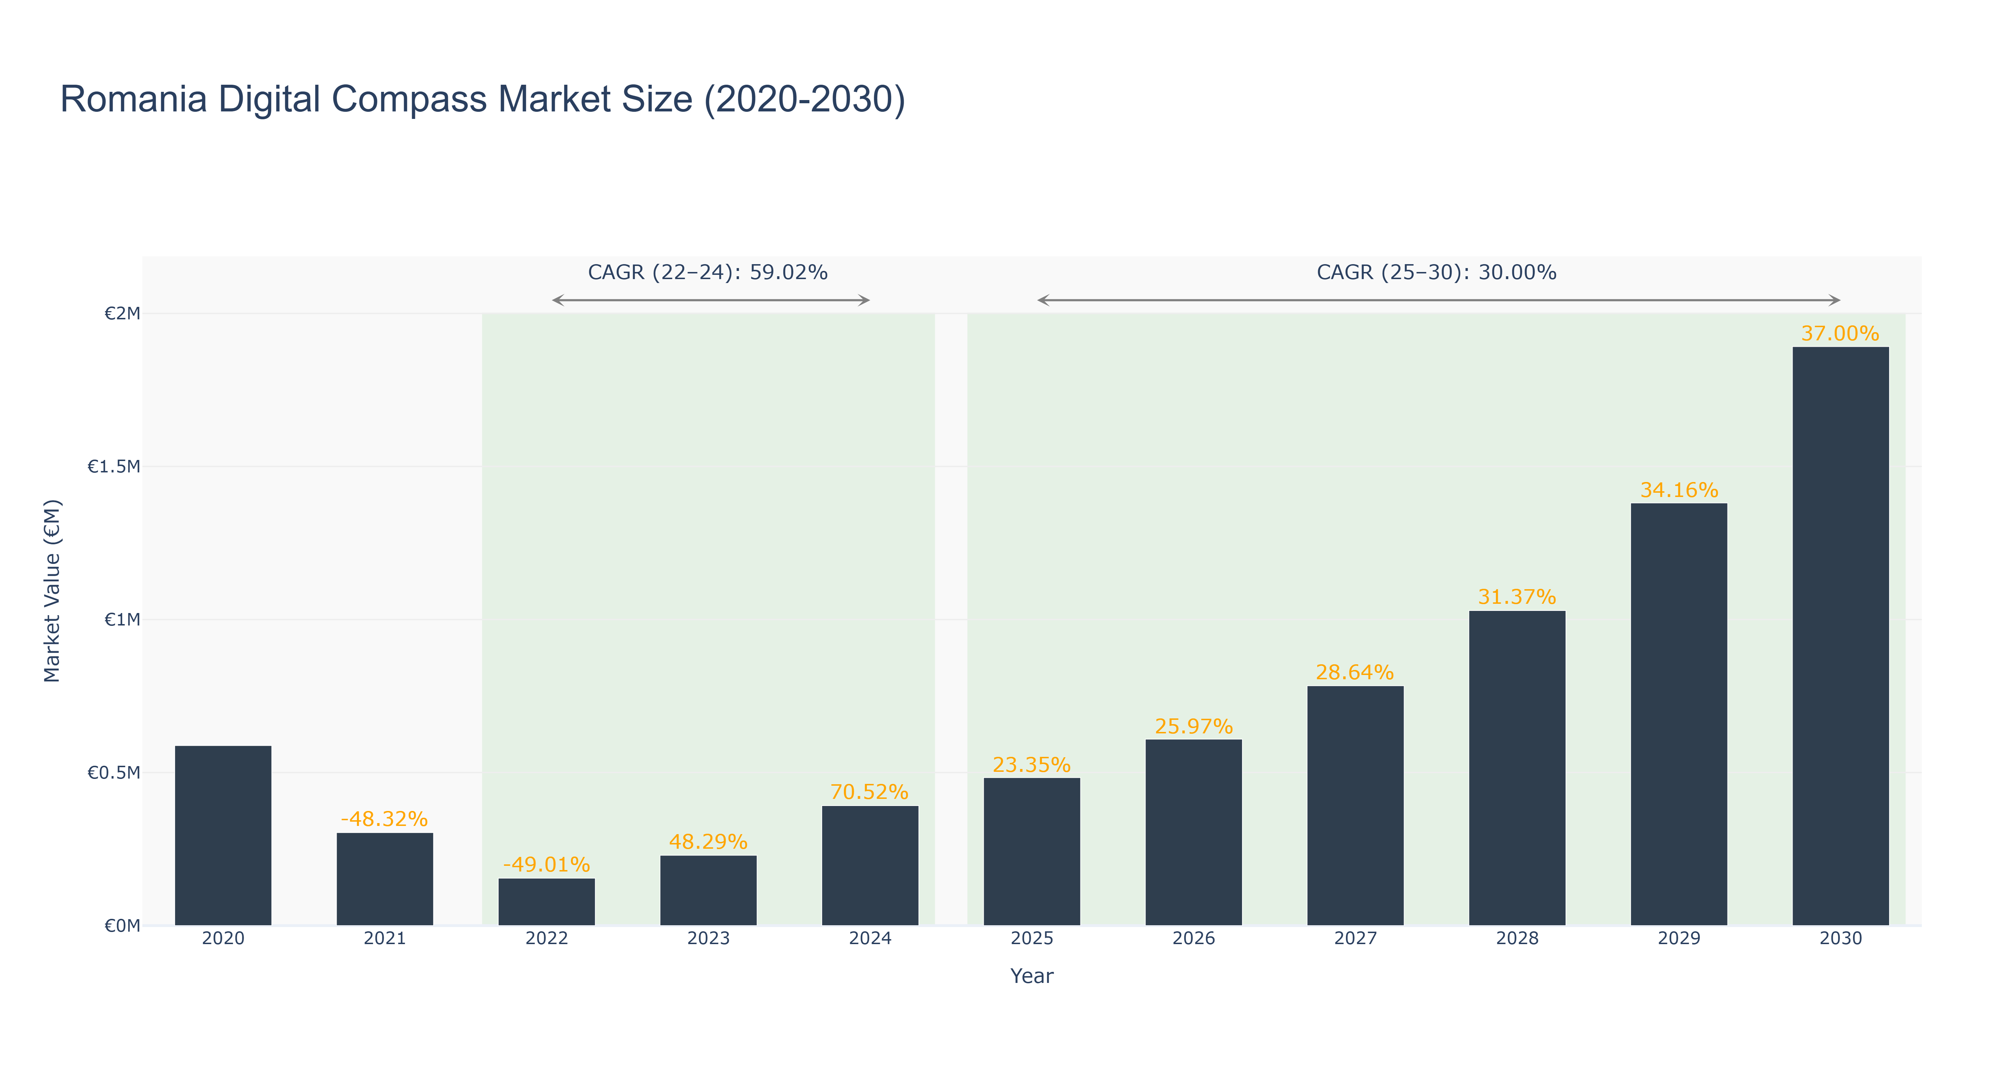Click the 28.64% growth label
Image resolution: width=1993 pixels, height=1068 pixels.
coord(1355,672)
